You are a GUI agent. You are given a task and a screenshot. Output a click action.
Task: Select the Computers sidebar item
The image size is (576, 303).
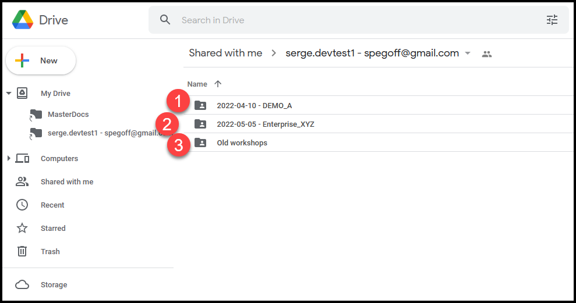coord(59,158)
